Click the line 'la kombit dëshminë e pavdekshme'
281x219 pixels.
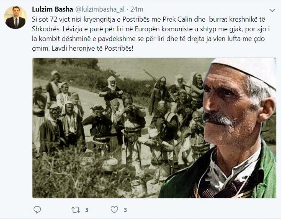[x=148, y=39]
